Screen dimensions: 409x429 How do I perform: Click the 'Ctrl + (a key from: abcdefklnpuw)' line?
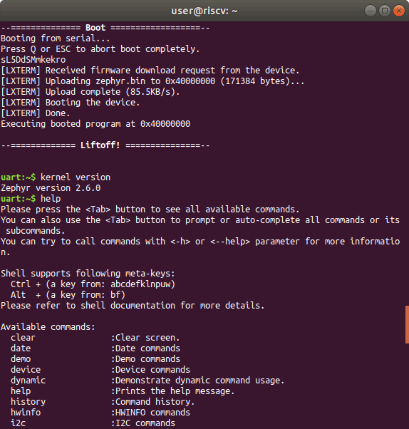coord(93,284)
